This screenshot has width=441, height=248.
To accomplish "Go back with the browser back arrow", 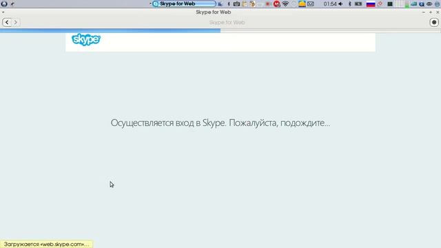I will coord(7,22).
